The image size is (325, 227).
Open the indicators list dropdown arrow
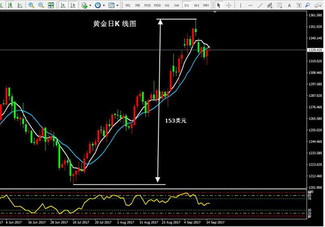tap(90, 5)
